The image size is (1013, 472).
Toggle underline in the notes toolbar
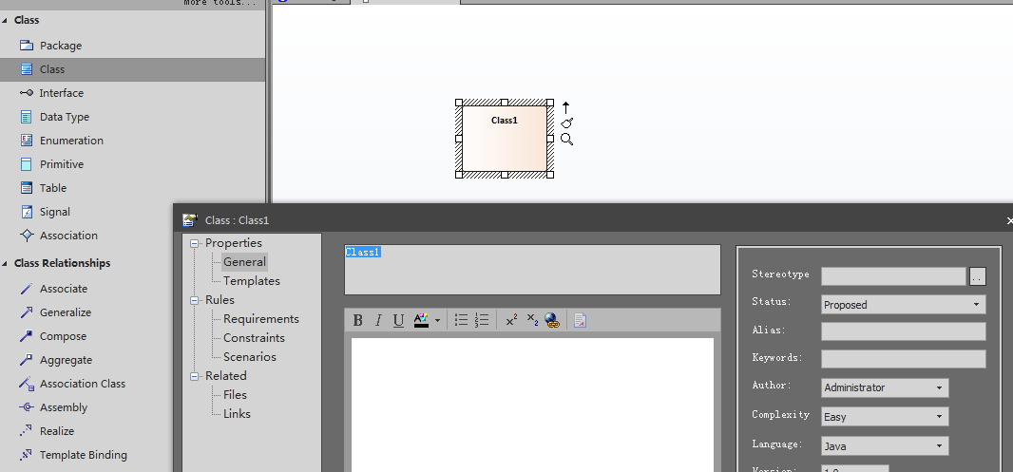tap(398, 320)
